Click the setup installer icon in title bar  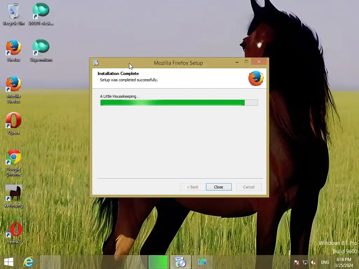coord(96,63)
